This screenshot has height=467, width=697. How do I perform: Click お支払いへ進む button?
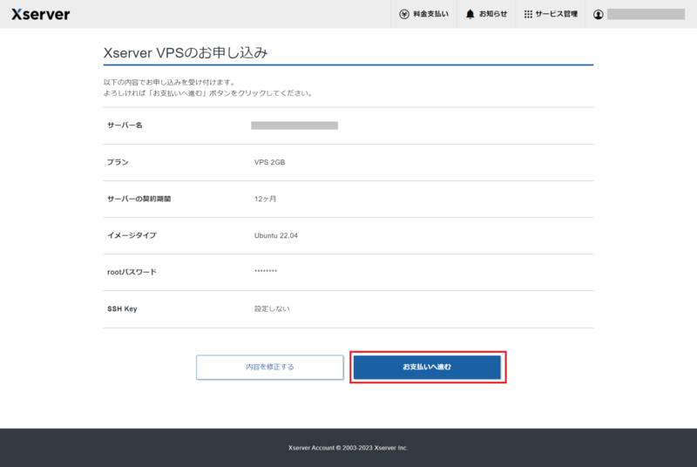pos(427,367)
